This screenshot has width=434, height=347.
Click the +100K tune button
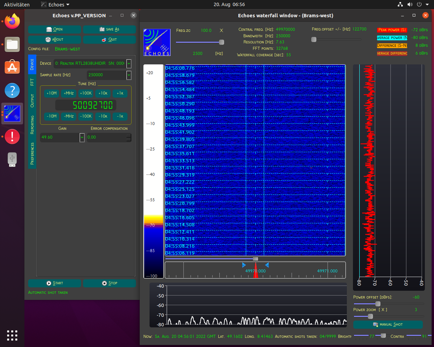[86, 93]
